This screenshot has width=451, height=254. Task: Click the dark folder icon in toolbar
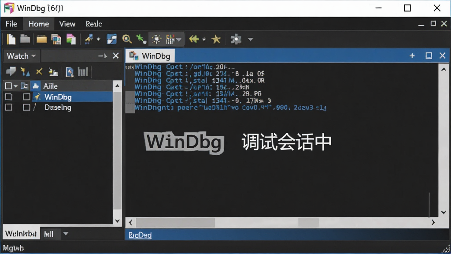25,39
